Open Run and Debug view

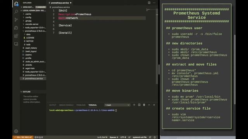point(16,28)
